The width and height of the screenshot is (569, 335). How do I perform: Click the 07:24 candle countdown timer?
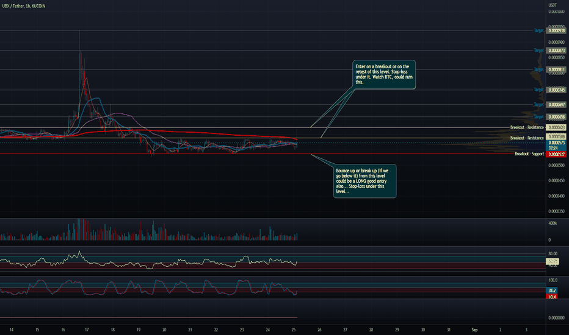tap(553, 148)
